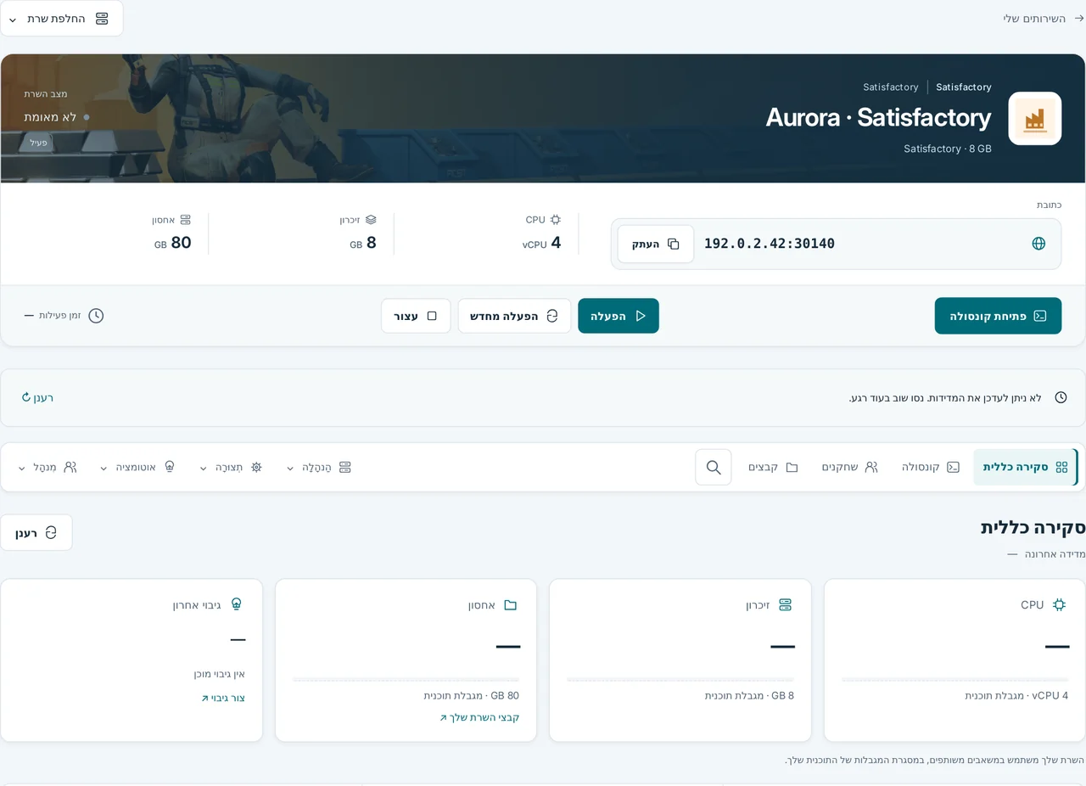Click the Satisfactory · 8 GB plan text

coord(948,149)
